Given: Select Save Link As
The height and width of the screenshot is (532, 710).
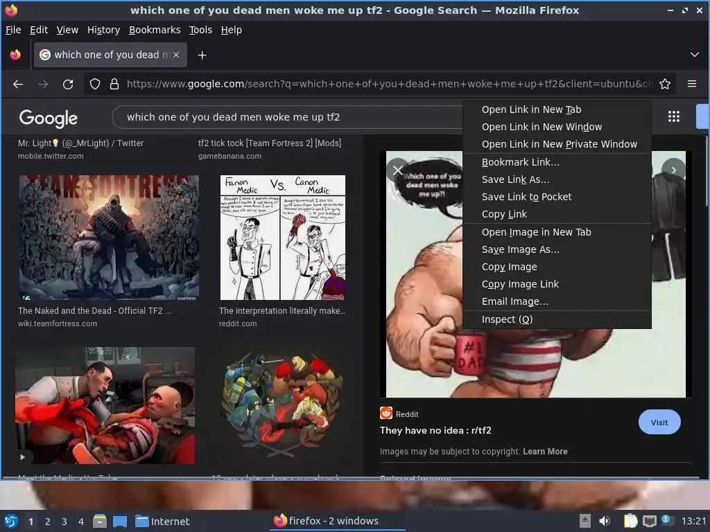Looking at the screenshot, I should 557,179.
